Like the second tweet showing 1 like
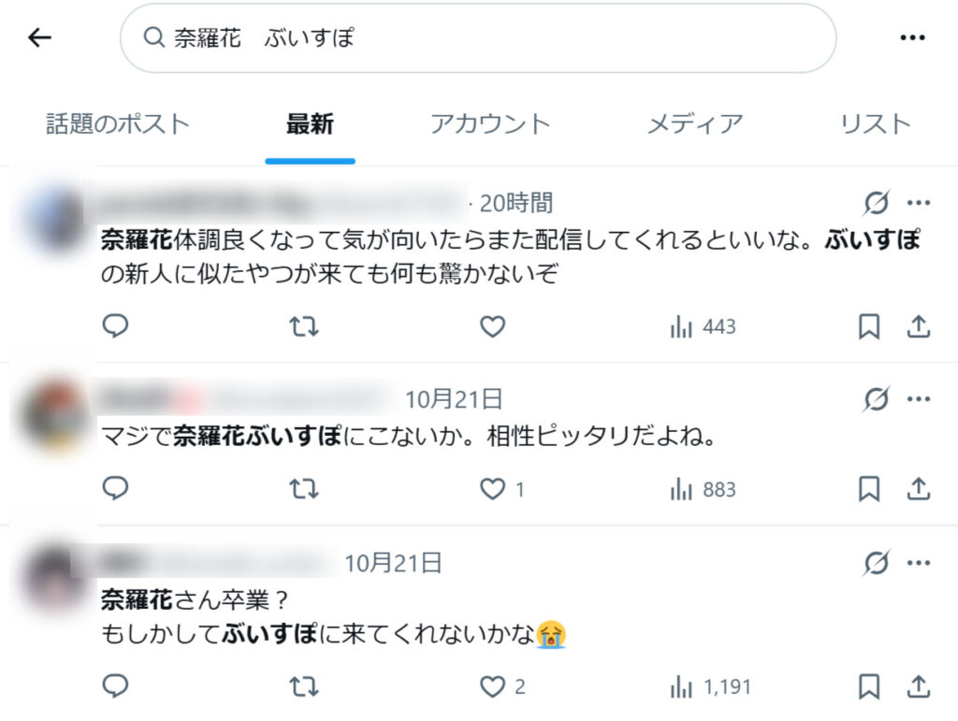 (x=492, y=488)
